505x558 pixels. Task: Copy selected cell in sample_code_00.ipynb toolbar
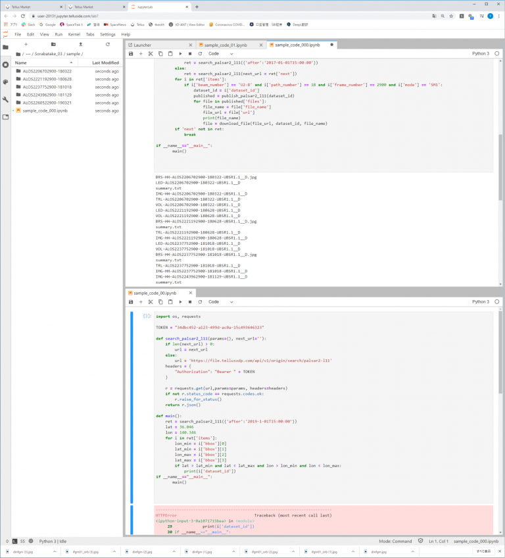[x=160, y=302]
